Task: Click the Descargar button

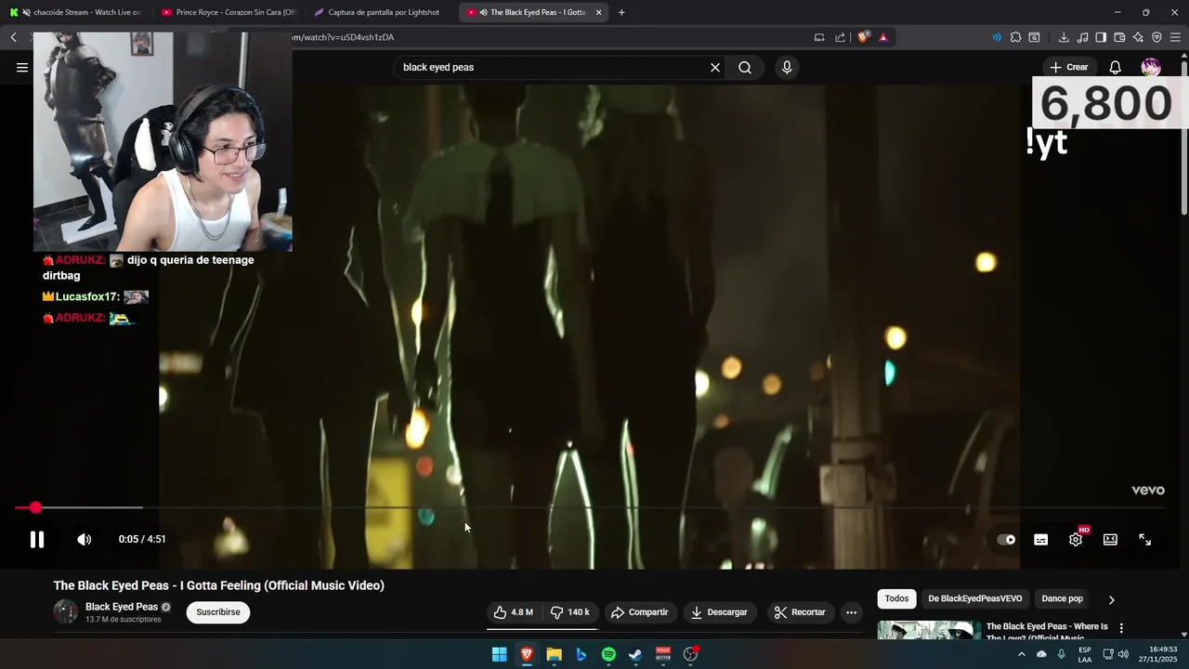Action: coord(719,612)
